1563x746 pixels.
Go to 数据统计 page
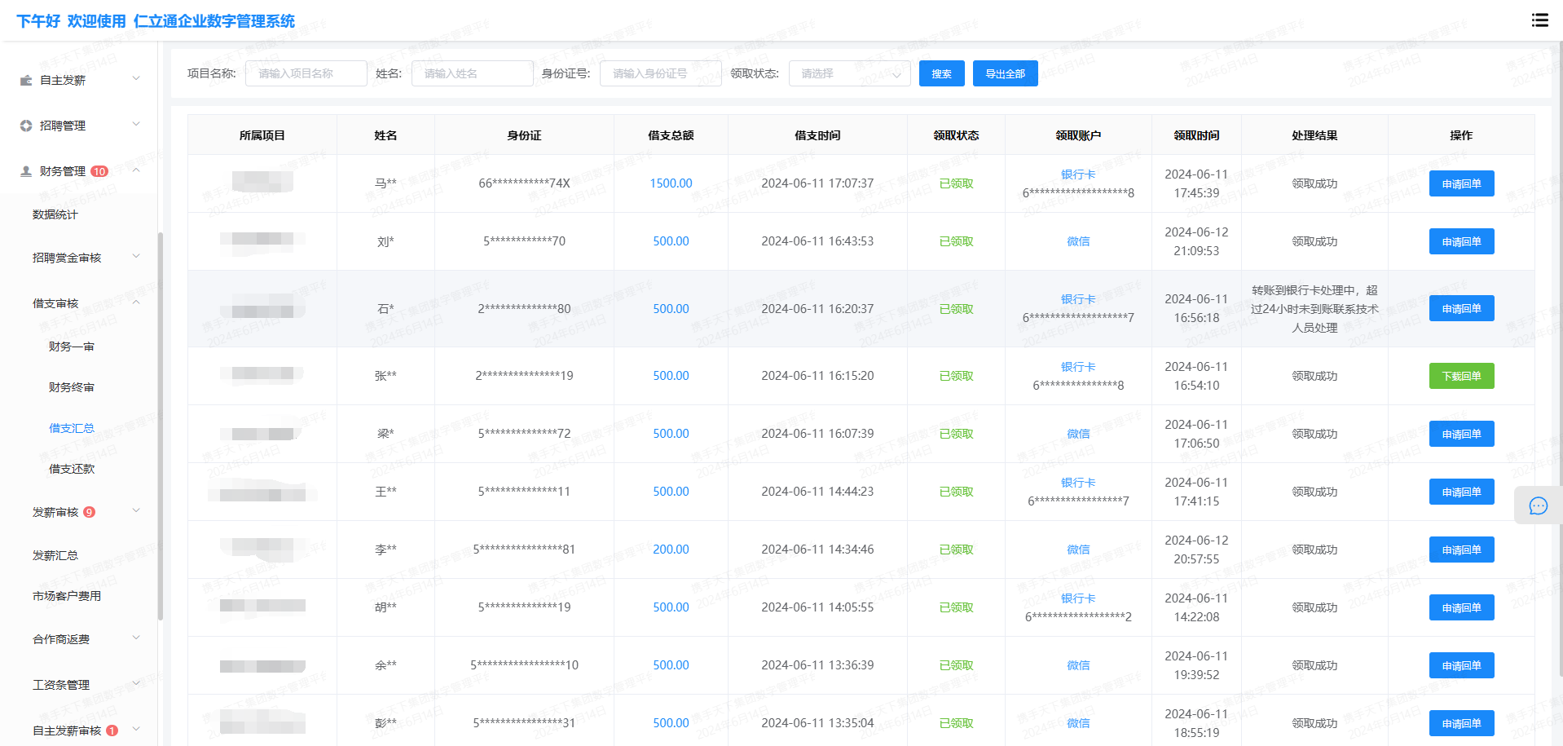[x=55, y=214]
